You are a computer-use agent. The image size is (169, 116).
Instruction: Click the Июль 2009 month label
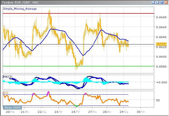pos(11,107)
